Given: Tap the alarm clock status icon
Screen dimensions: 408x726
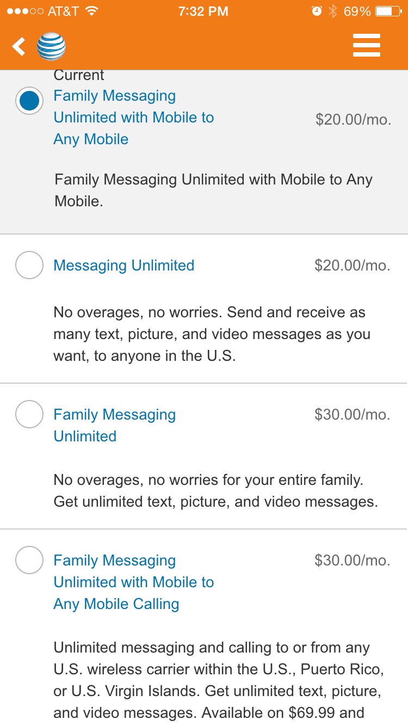Looking at the screenshot, I should [x=317, y=11].
